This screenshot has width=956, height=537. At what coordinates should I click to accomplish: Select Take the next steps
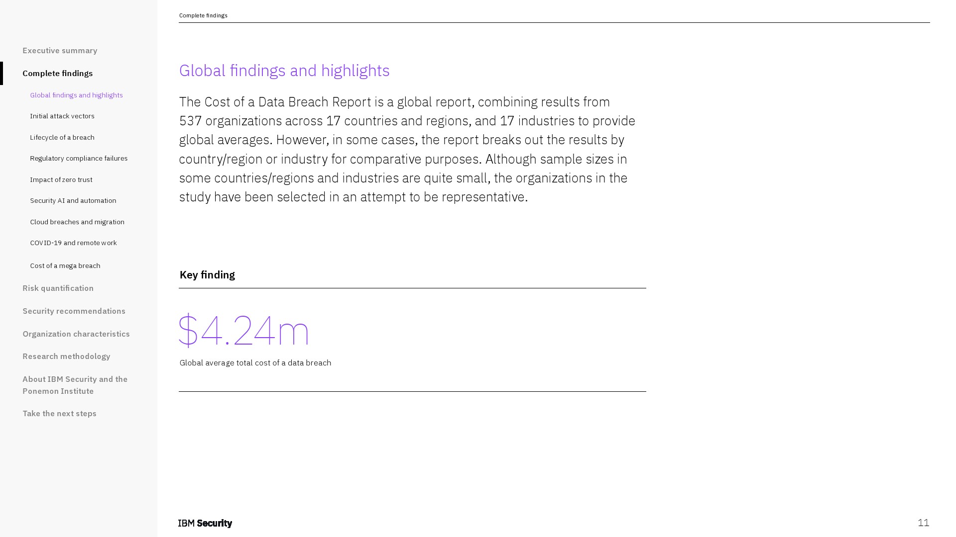59,414
